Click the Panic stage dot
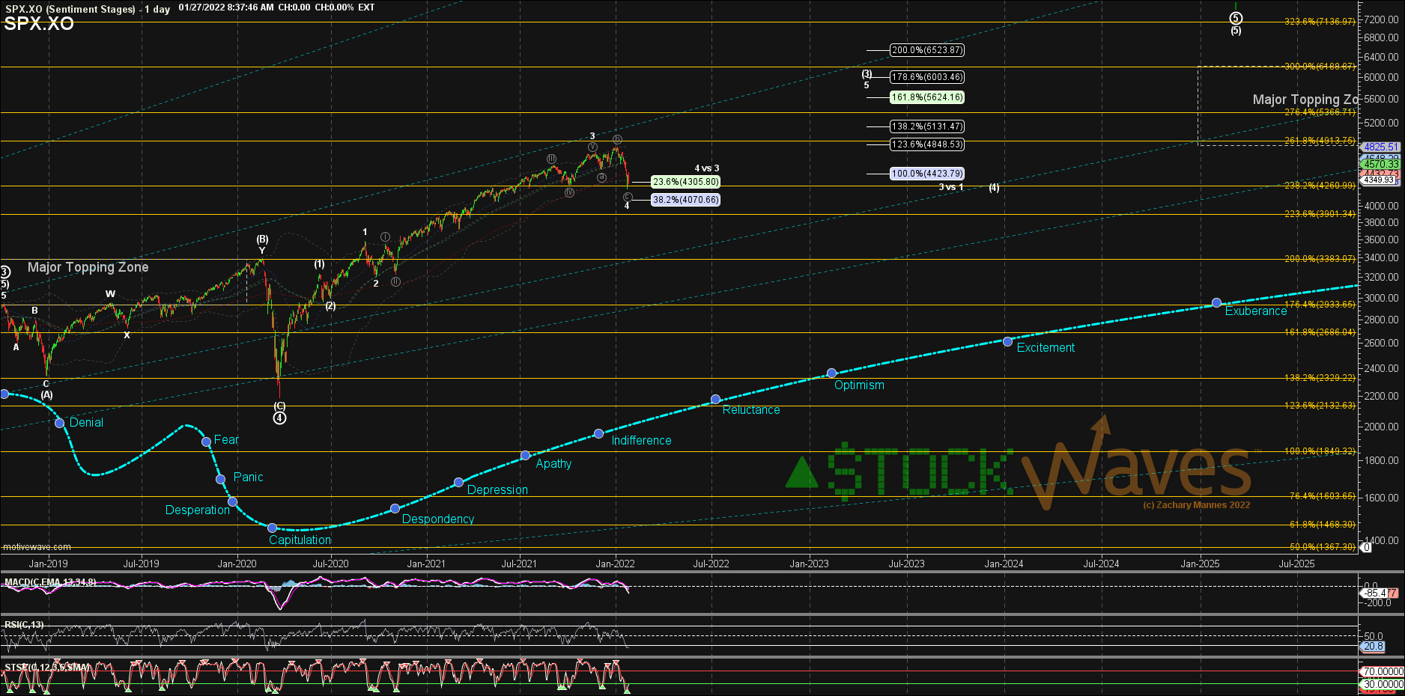 click(220, 479)
